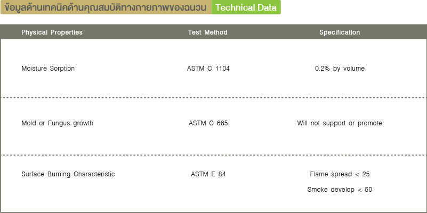This screenshot has height=213, width=427.
Task: Select the Thai technical data heading
Action: (x=106, y=7)
